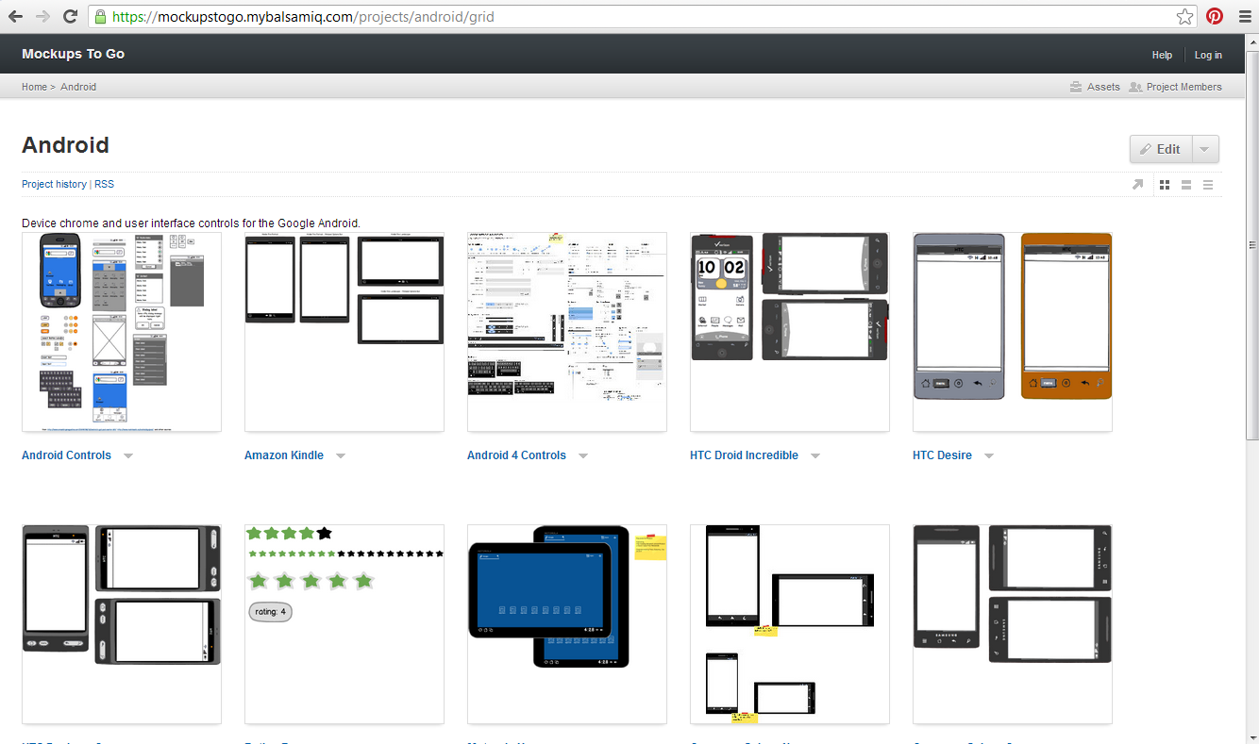The width and height of the screenshot is (1259, 744).
Task: Open the full-screen arrow icon
Action: click(1137, 185)
